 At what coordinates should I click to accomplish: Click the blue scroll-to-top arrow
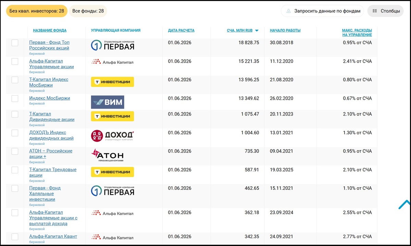[x=404, y=205]
